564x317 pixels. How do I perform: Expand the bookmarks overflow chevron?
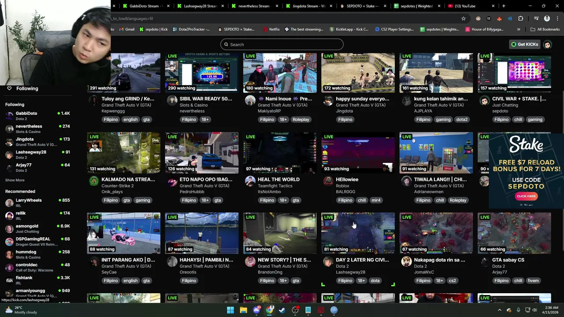pos(519,29)
